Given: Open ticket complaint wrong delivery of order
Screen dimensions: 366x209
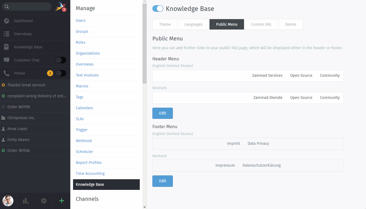Looking at the screenshot, I should (35, 96).
